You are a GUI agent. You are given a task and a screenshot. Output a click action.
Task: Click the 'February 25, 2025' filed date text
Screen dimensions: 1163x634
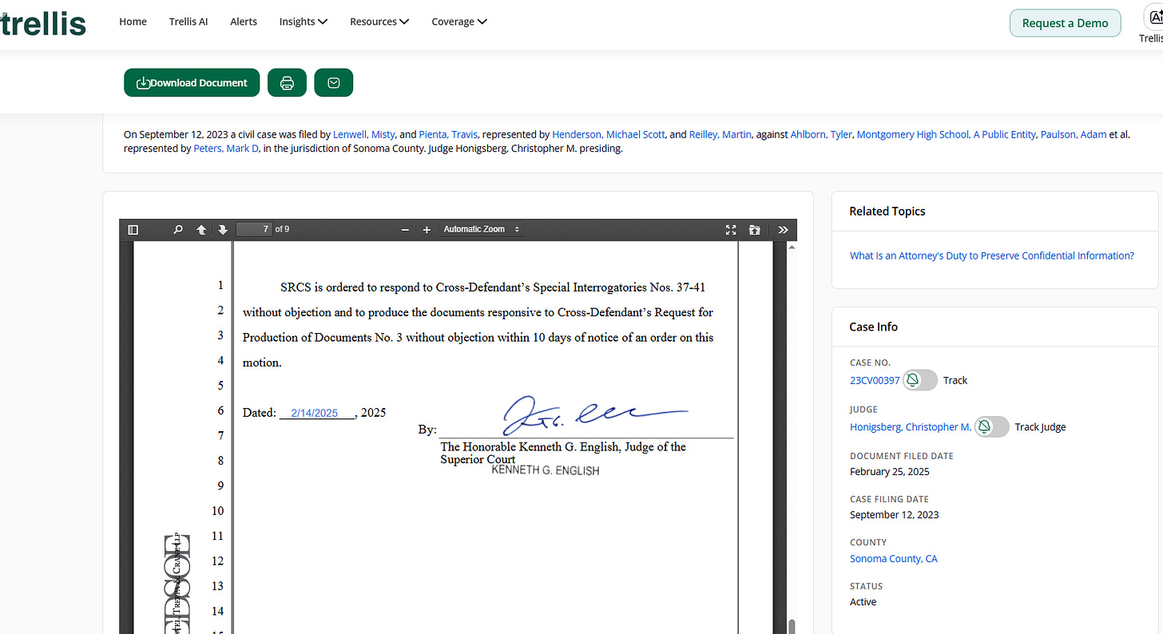(x=890, y=471)
